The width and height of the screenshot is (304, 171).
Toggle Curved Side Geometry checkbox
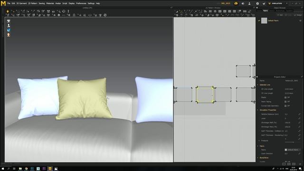[x=285, y=106]
